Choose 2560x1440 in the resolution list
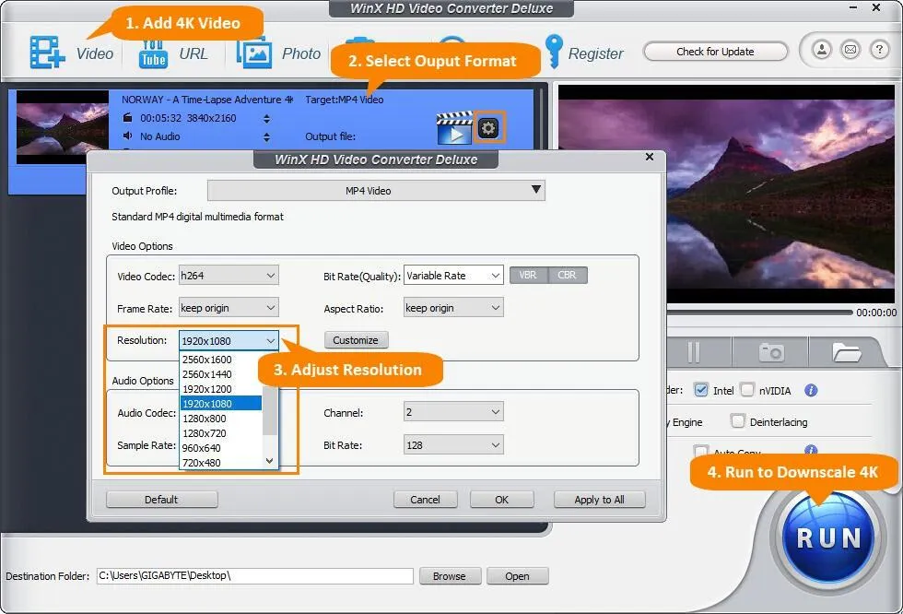This screenshot has height=614, width=903. [206, 374]
